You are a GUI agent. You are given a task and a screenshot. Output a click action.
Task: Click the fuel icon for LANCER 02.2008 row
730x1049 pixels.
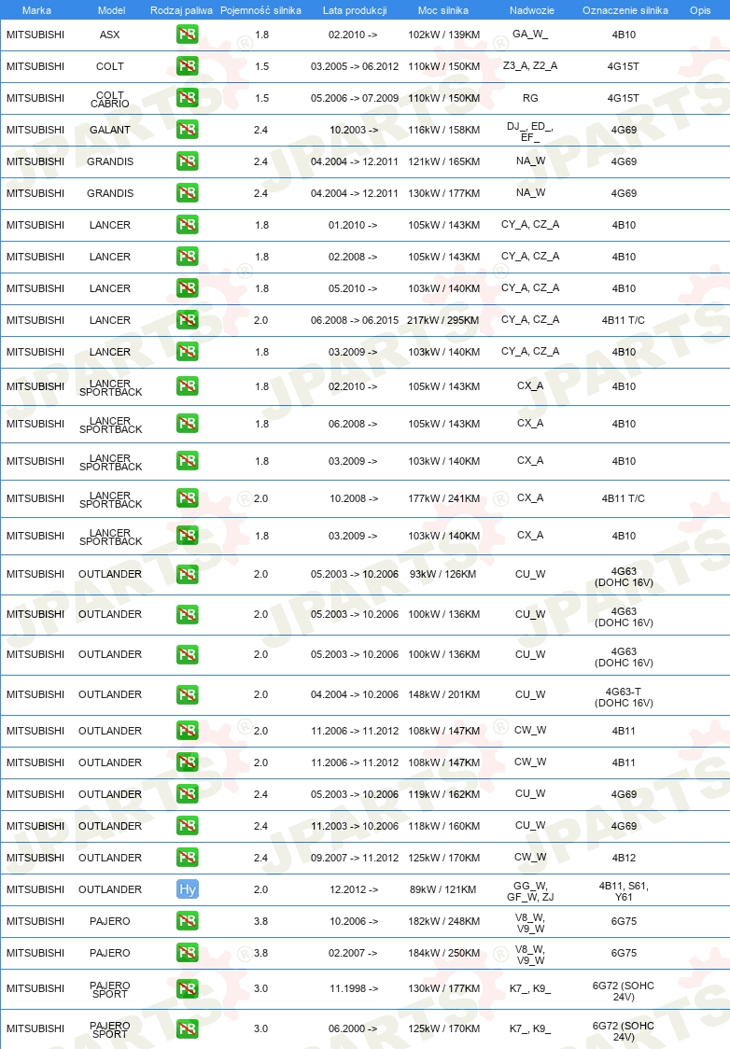188,257
